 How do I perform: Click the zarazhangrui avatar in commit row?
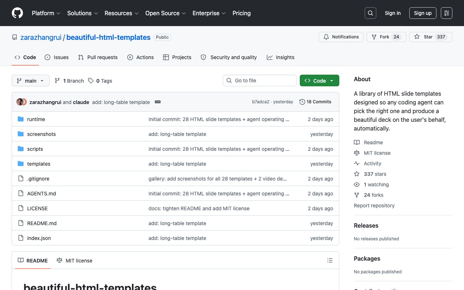point(20,102)
